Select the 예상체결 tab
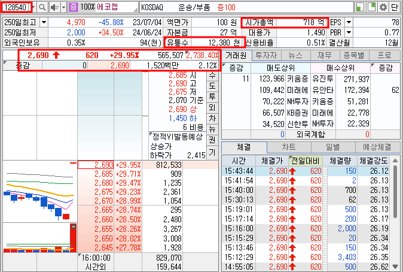The image size is (403, 272). coord(377,147)
